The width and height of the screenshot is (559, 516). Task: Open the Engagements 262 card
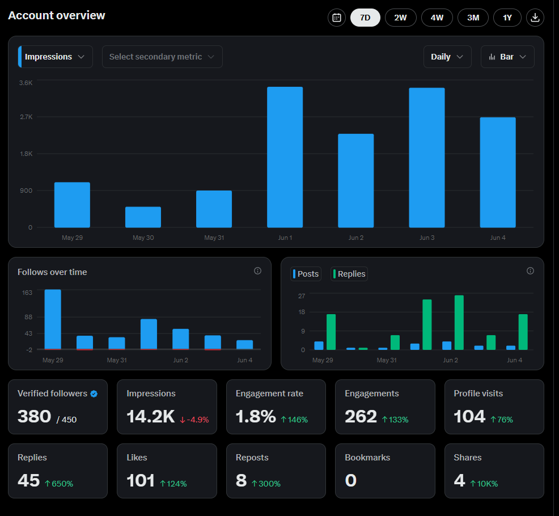pos(385,407)
